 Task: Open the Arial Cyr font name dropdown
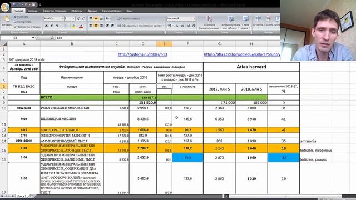coord(62,18)
